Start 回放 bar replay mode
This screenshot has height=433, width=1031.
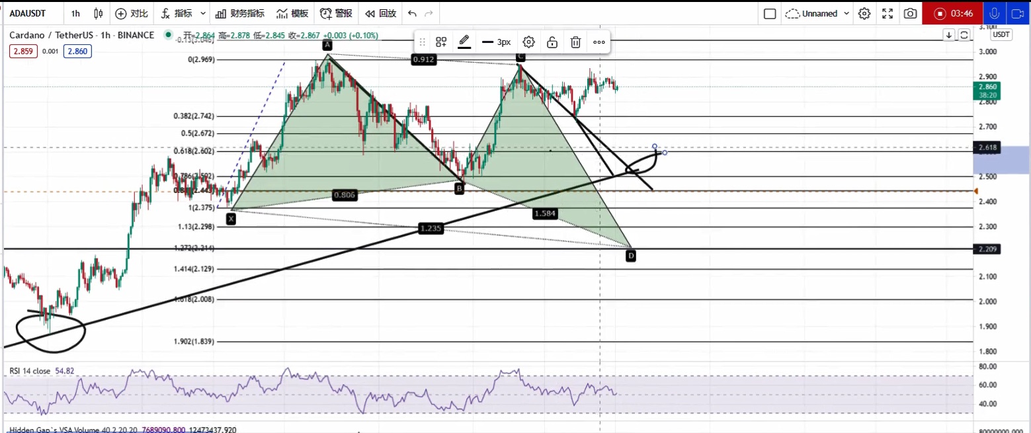click(x=380, y=13)
